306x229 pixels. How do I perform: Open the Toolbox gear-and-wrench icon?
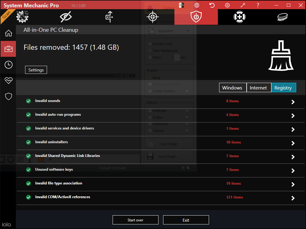point(22,17)
